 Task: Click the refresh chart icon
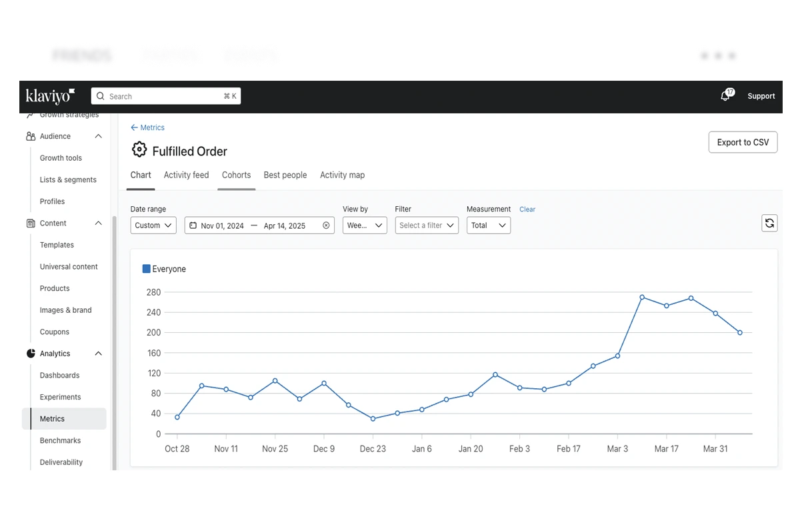point(769,223)
